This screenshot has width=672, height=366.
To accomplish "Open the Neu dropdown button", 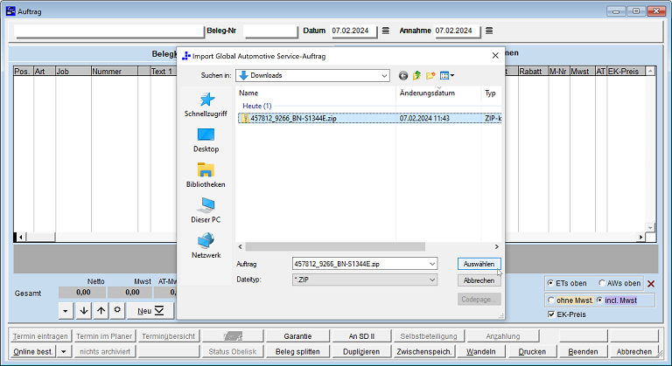I will (x=150, y=311).
